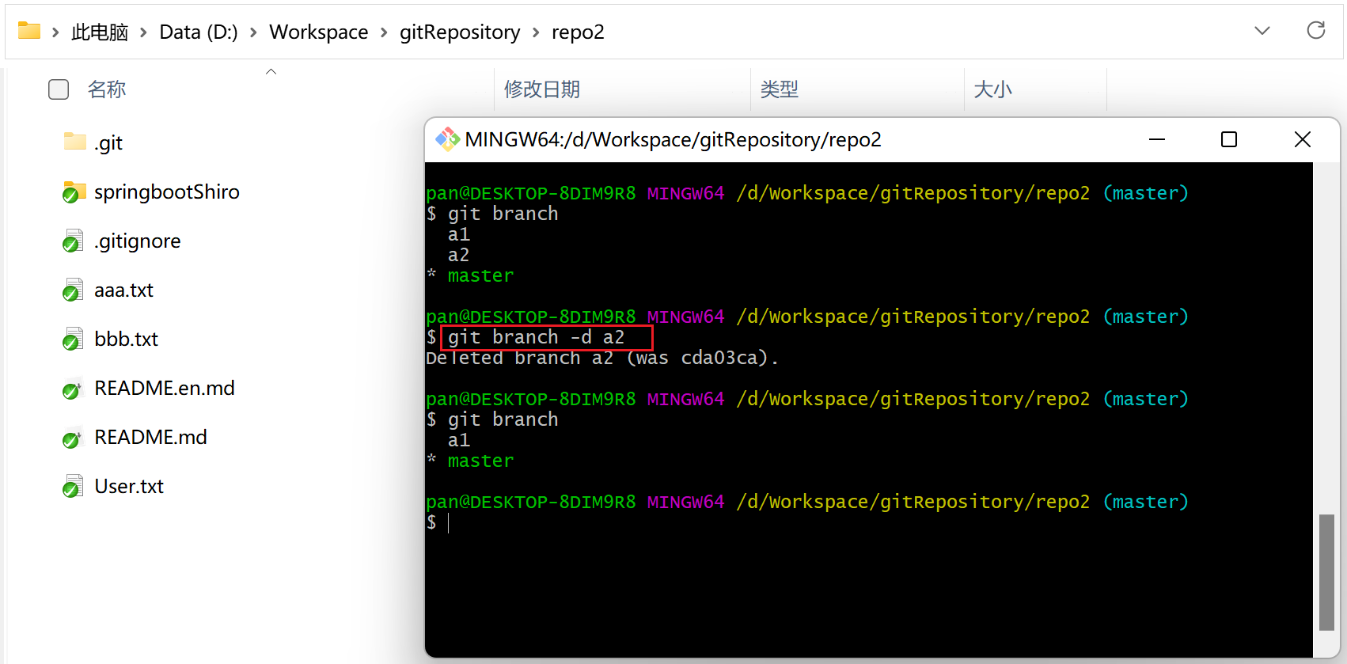Sort files by 类型 column

tap(779, 89)
